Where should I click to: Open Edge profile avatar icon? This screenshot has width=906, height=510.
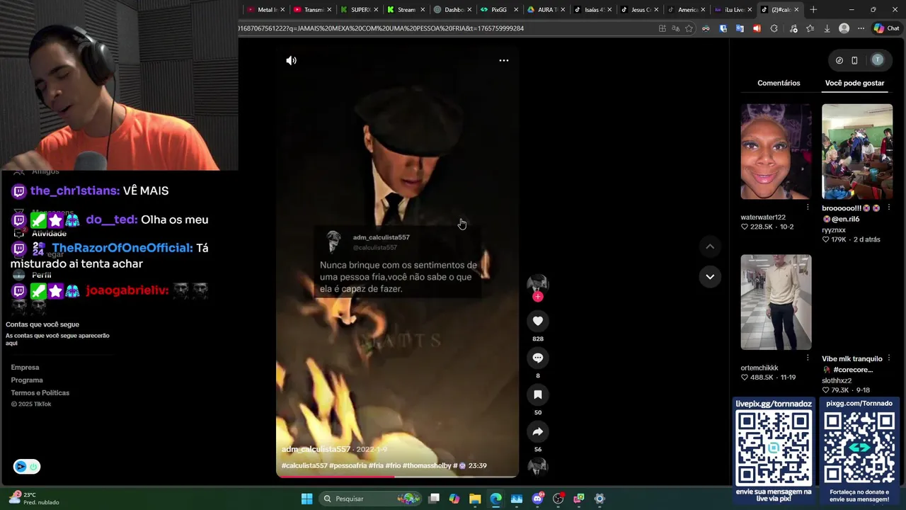click(844, 28)
